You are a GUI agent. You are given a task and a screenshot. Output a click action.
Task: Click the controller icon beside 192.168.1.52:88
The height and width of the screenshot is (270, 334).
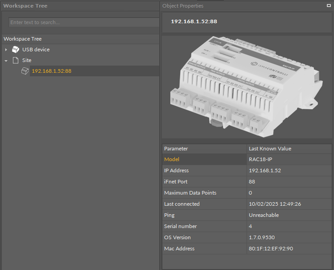[25, 71]
